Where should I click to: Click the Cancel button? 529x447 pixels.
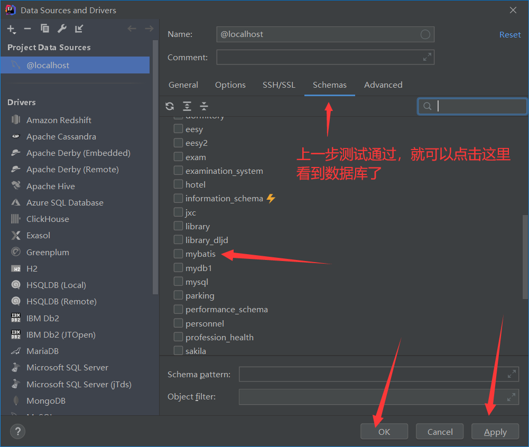(440, 432)
